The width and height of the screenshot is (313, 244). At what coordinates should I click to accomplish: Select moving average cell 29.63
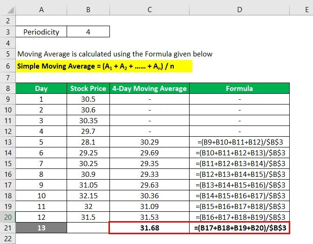click(x=150, y=185)
